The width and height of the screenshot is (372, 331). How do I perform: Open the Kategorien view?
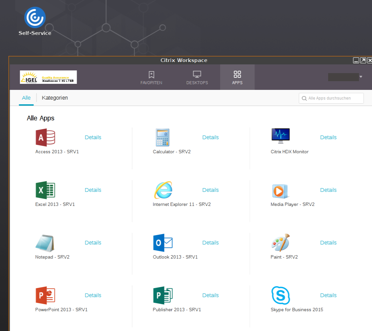pyautogui.click(x=55, y=98)
